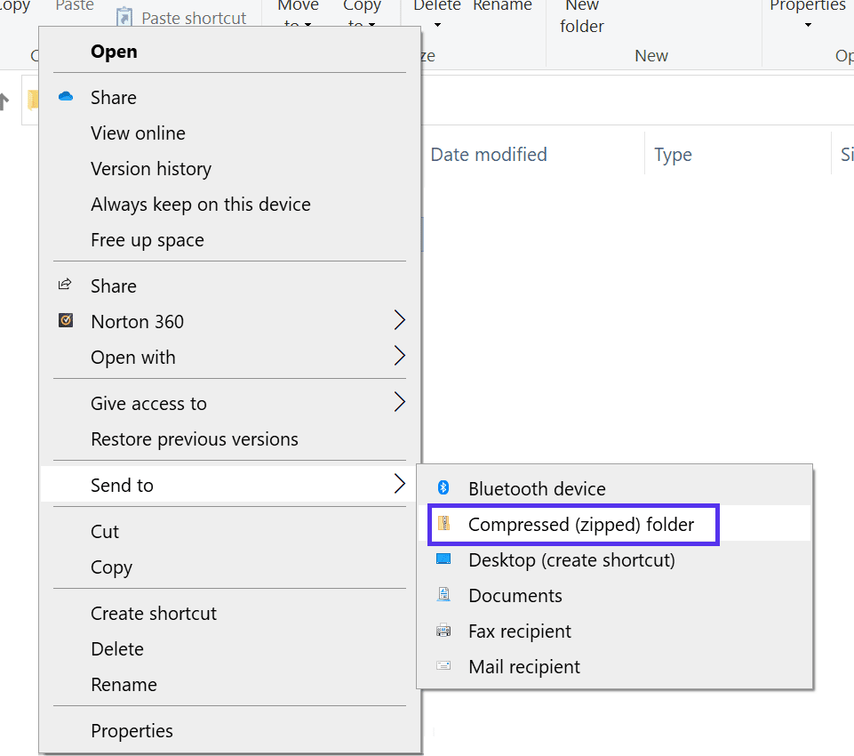Select the Documents icon in Send to submenu
The width and height of the screenshot is (854, 756).
click(442, 595)
